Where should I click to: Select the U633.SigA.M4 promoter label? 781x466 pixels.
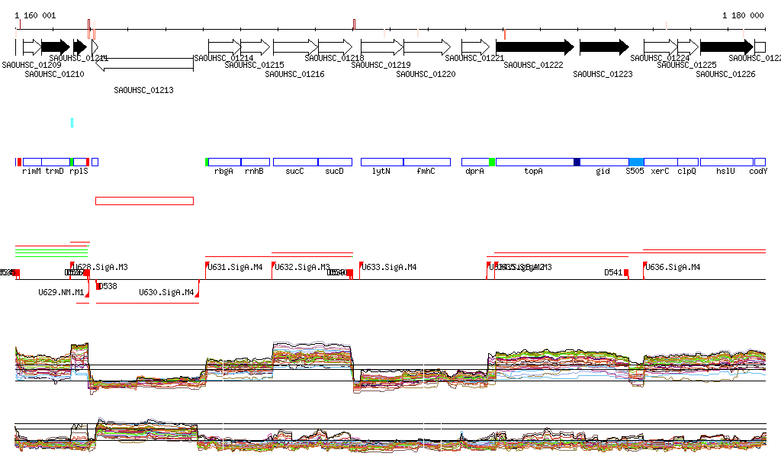pos(389,268)
